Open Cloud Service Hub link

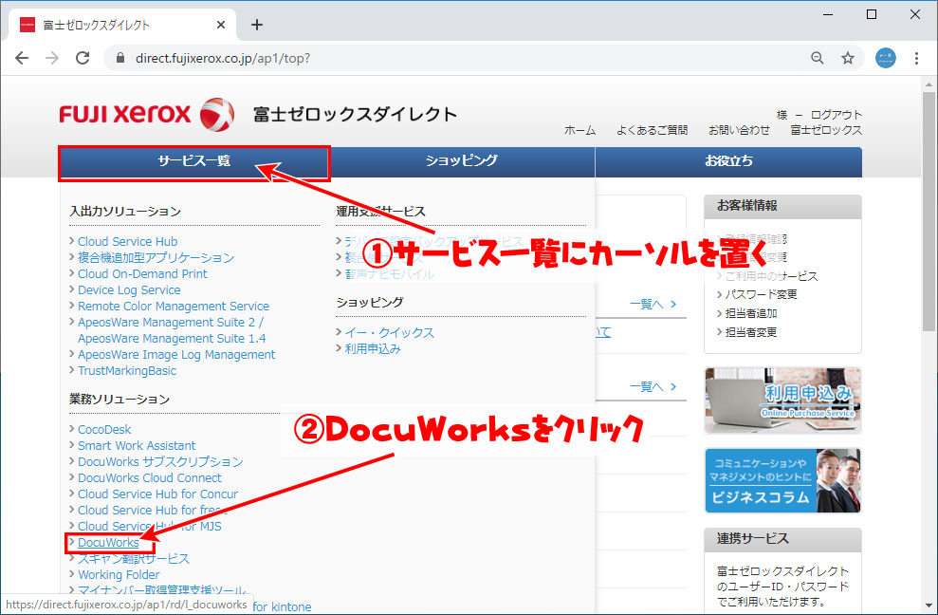127,241
